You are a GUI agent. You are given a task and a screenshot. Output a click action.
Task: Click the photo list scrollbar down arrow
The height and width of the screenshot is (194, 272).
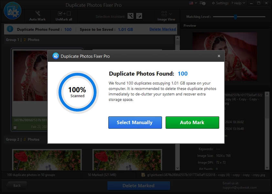point(177,168)
